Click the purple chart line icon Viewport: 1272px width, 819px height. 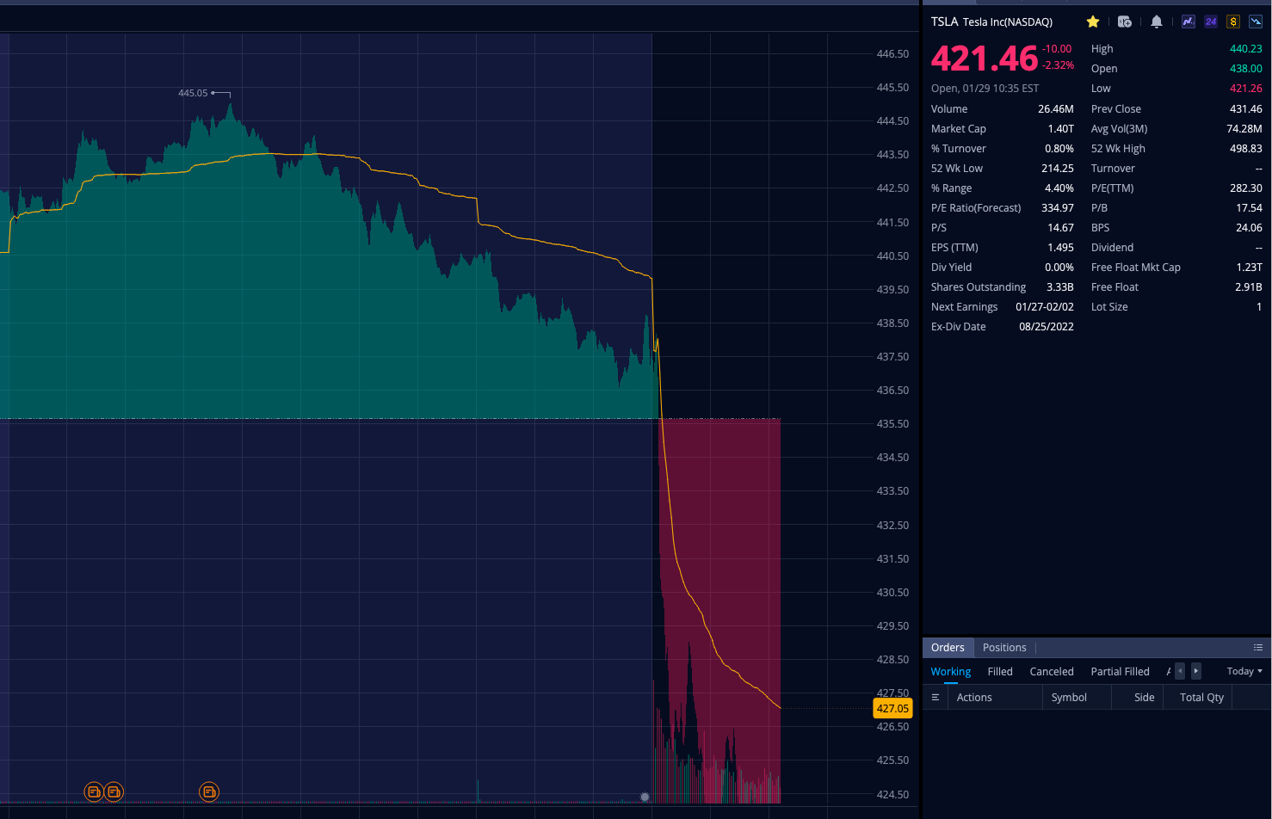point(1189,22)
